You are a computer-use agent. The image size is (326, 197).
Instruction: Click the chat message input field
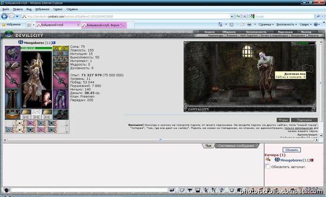pos(89,190)
